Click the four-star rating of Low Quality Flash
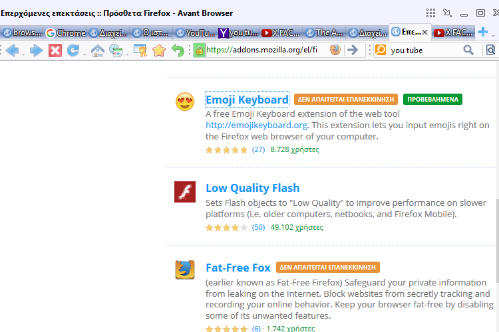 coord(226,228)
